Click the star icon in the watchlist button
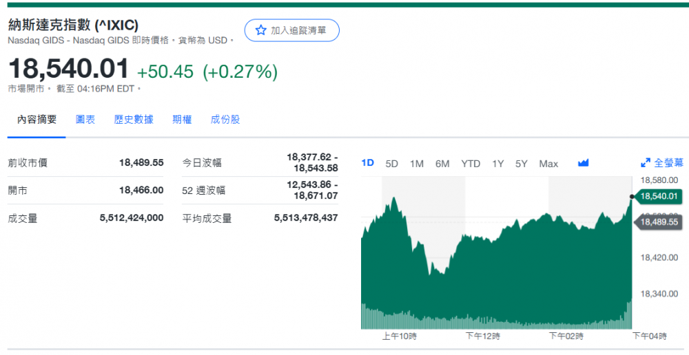 260,30
